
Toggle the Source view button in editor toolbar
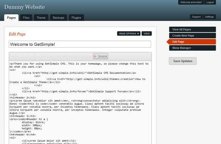point(101,56)
